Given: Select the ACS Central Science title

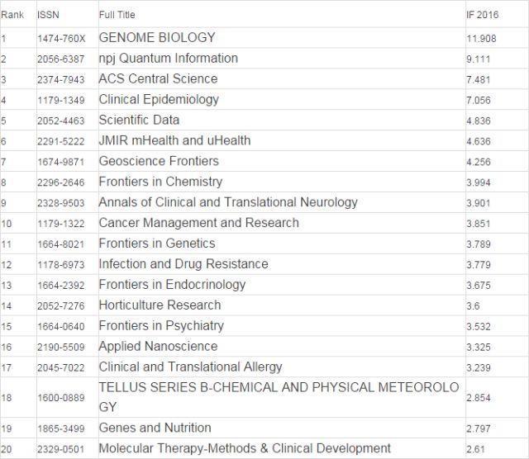Looking at the screenshot, I should point(158,78).
